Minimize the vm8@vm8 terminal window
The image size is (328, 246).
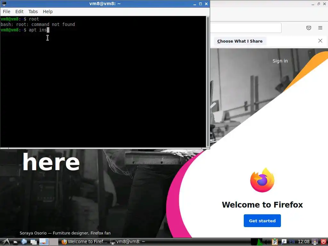[195, 4]
